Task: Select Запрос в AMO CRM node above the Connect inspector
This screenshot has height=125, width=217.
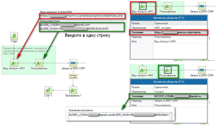Action: (202, 70)
